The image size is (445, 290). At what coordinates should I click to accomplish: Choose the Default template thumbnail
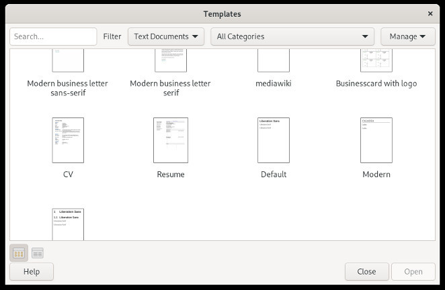(274, 140)
